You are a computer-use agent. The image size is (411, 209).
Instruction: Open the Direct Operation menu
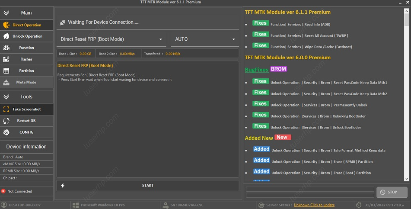(x=26, y=25)
